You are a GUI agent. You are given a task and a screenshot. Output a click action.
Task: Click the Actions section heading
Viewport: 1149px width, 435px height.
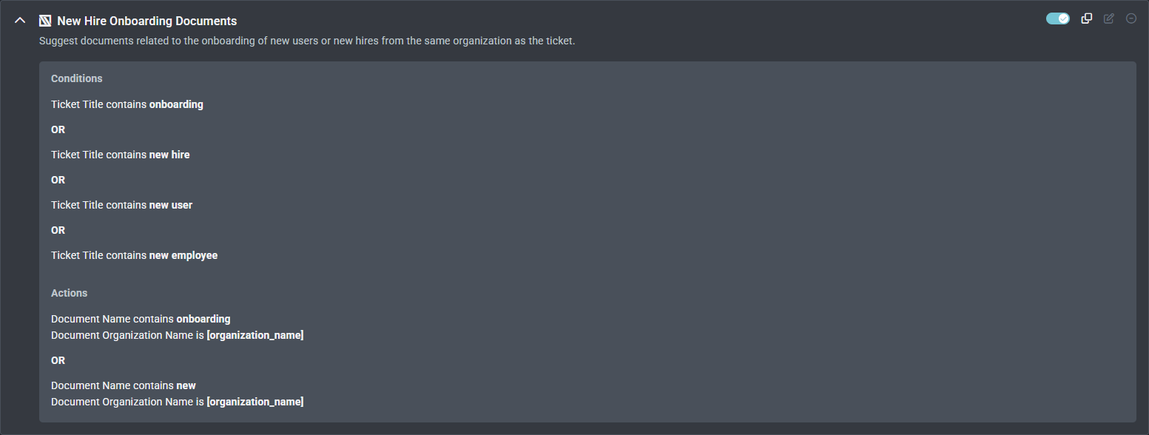(70, 293)
